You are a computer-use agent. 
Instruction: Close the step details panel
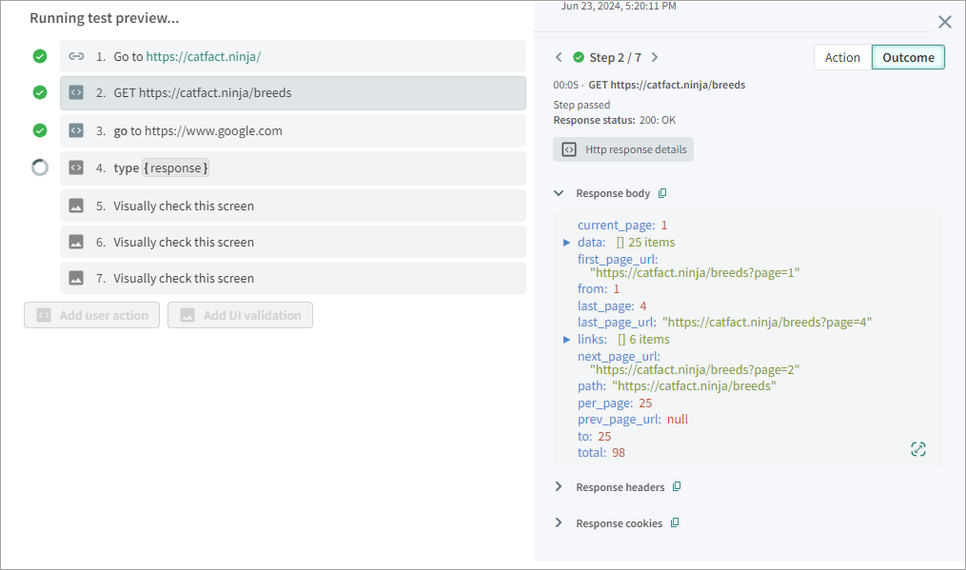click(x=944, y=22)
